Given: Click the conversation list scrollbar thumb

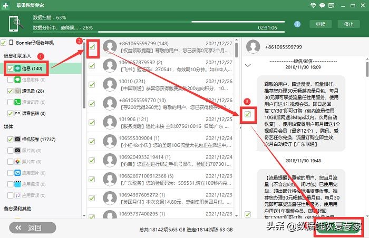Looking at the screenshot, I should click(x=236, y=50).
